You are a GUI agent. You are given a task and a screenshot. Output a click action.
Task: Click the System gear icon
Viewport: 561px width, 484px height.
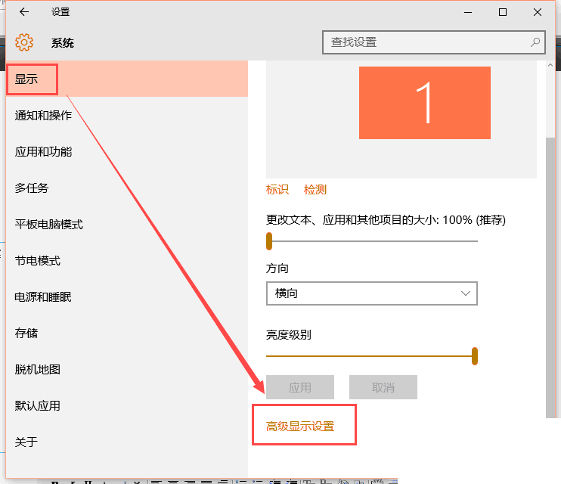[x=24, y=42]
